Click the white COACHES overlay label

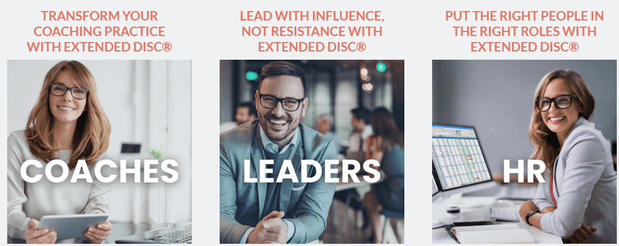coord(99,171)
